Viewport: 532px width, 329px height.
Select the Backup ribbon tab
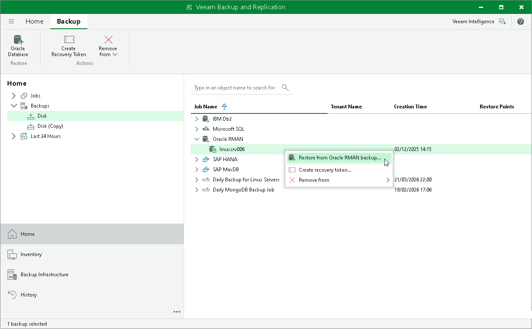point(69,22)
